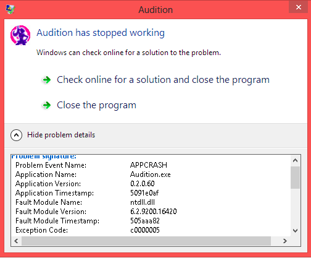Screen dimensions: 311x258
Task: Click the Audition has stopped working heading
Action: [x=101, y=33]
